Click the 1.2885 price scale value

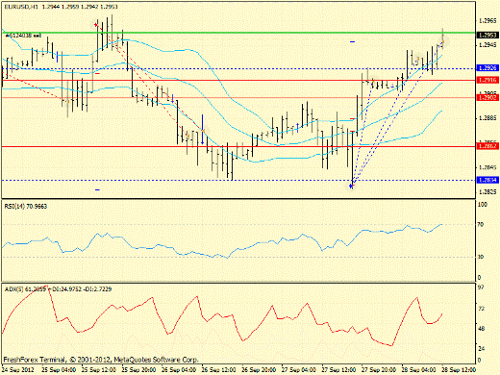point(487,118)
